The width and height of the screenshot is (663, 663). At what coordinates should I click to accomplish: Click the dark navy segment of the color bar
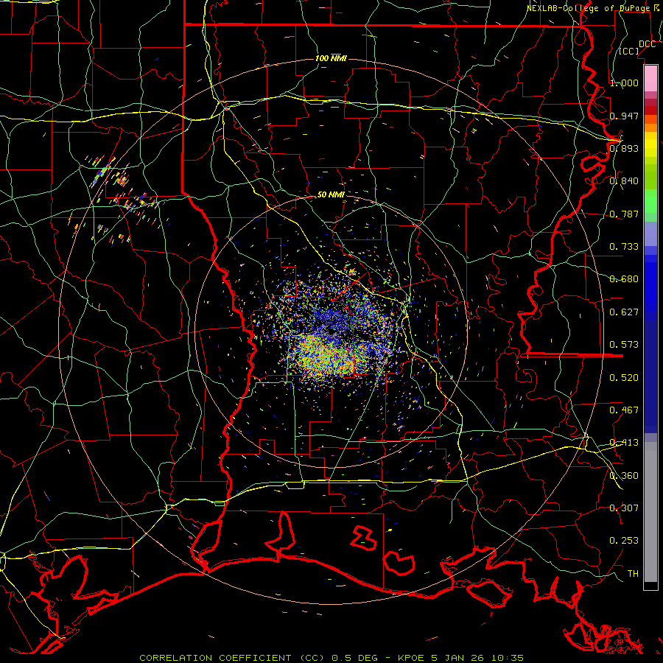tap(650, 376)
